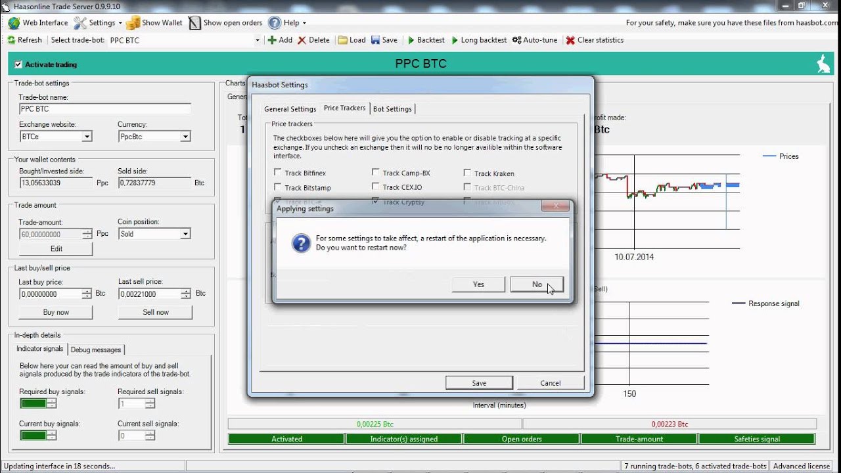Toggle the Activate trading checkbox

(x=18, y=64)
